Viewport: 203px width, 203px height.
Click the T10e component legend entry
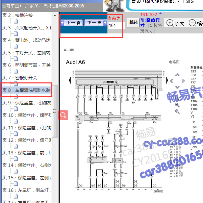click(194, 109)
